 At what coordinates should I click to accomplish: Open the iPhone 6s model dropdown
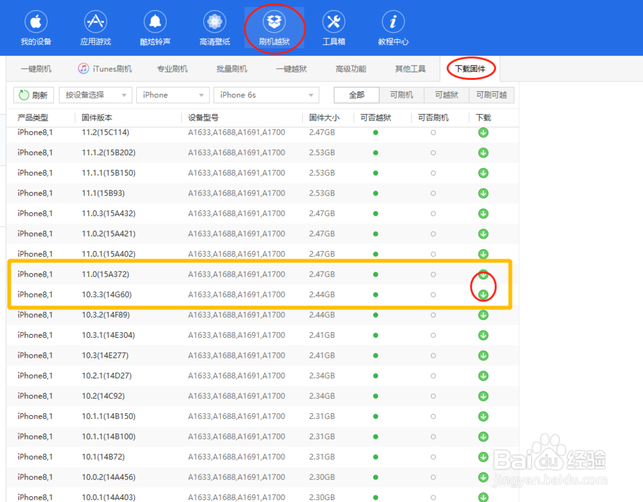click(266, 95)
